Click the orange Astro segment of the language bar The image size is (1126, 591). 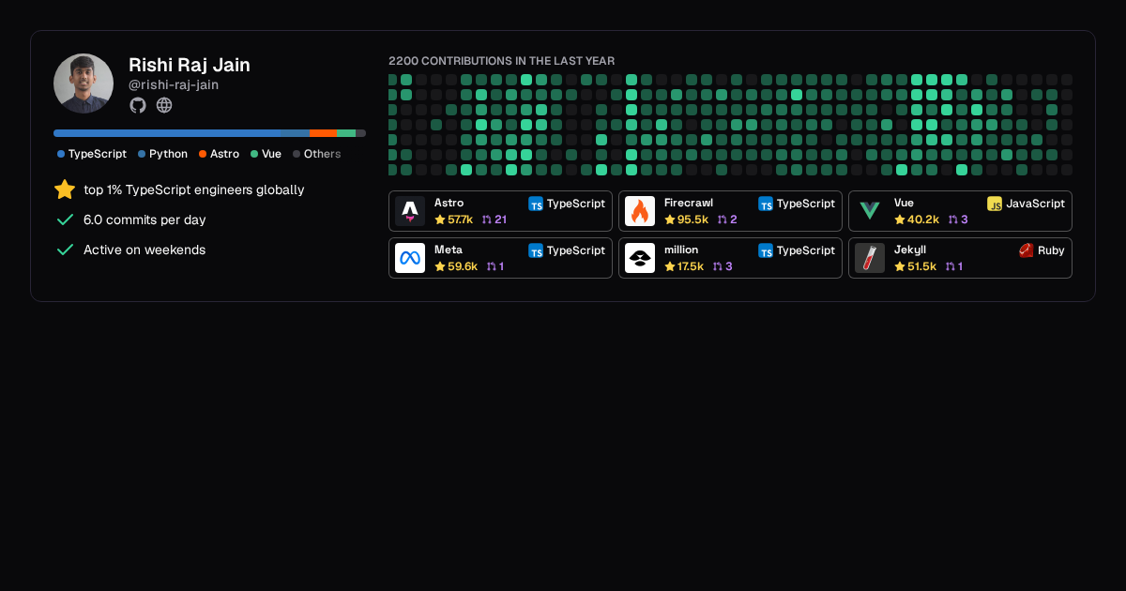(x=323, y=133)
